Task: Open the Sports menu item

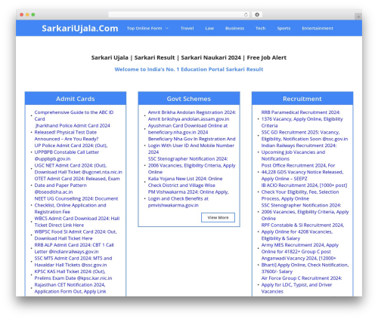Action: tap(283, 28)
